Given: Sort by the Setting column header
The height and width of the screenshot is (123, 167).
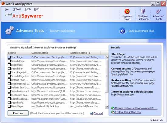Looking at the screenshot, I should [x=19, y=53].
